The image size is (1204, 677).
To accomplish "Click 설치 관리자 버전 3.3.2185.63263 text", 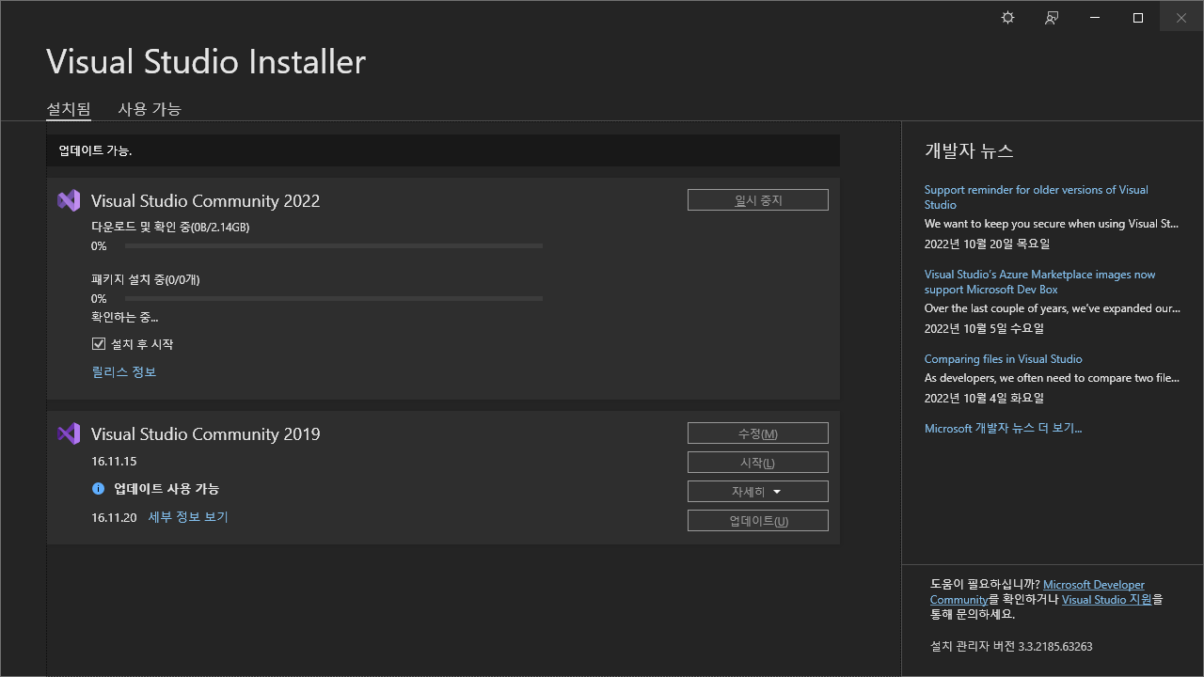I will pos(1011,647).
